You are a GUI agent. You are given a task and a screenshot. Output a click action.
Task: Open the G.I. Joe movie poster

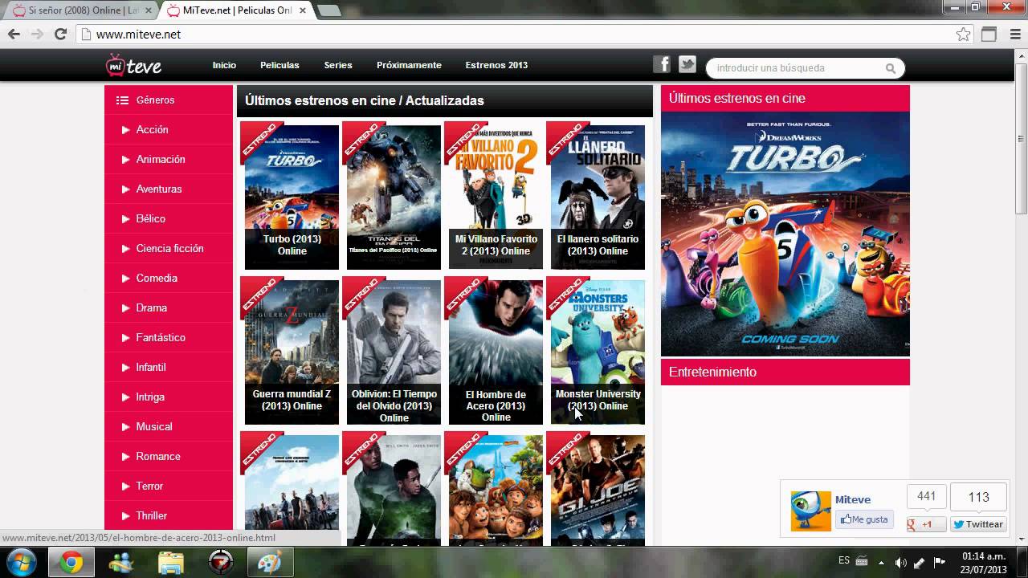click(x=598, y=490)
